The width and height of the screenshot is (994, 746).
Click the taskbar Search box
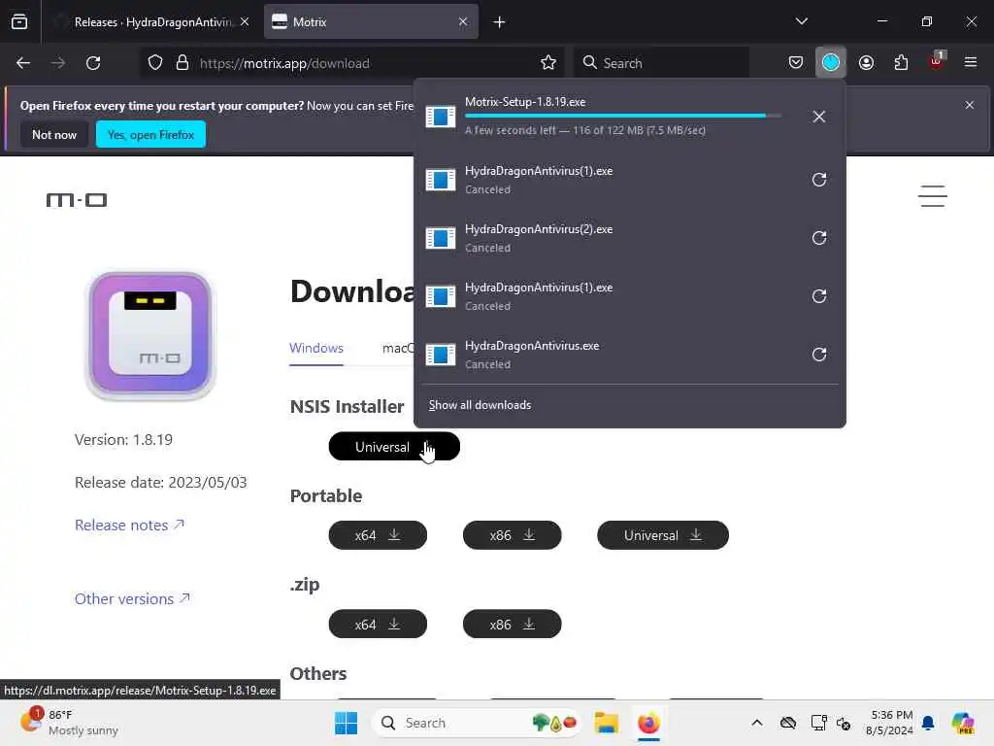tap(477, 723)
